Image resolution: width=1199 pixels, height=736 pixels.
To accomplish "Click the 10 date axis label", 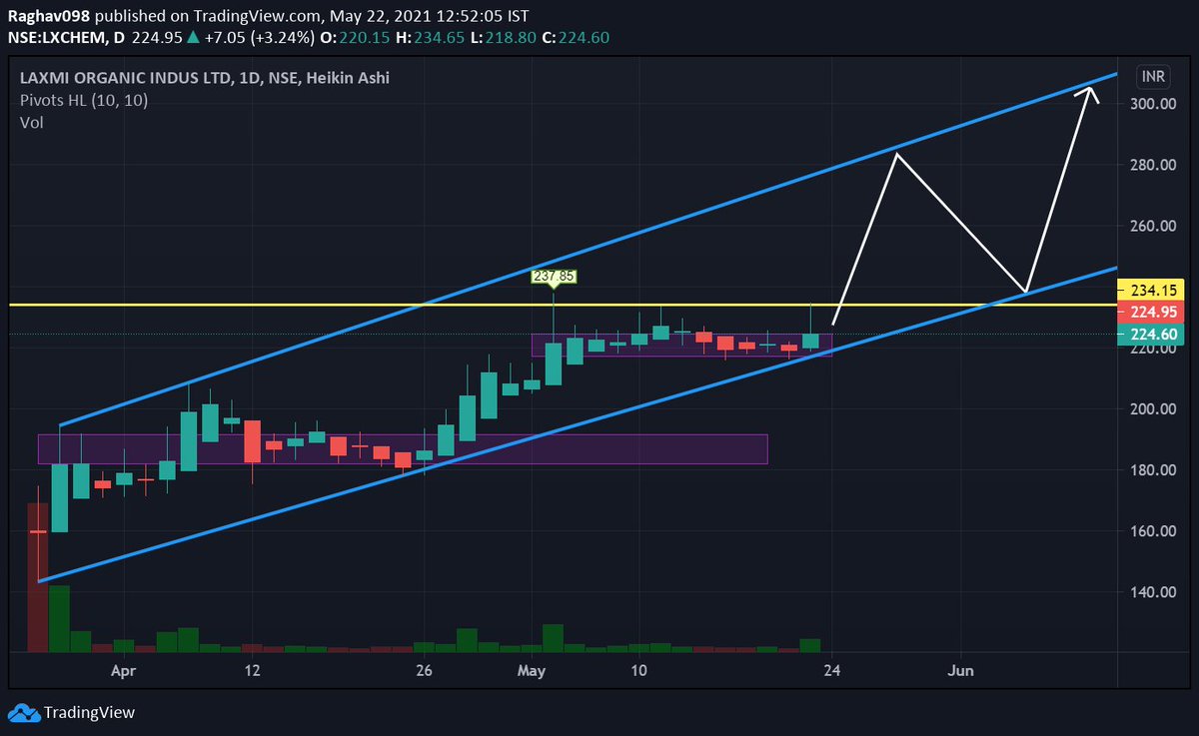I will click(639, 671).
